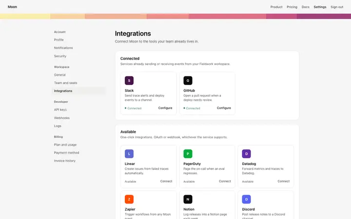This screenshot has height=219, width=351.
Task: Click the Available section heading
Action: coord(128,132)
